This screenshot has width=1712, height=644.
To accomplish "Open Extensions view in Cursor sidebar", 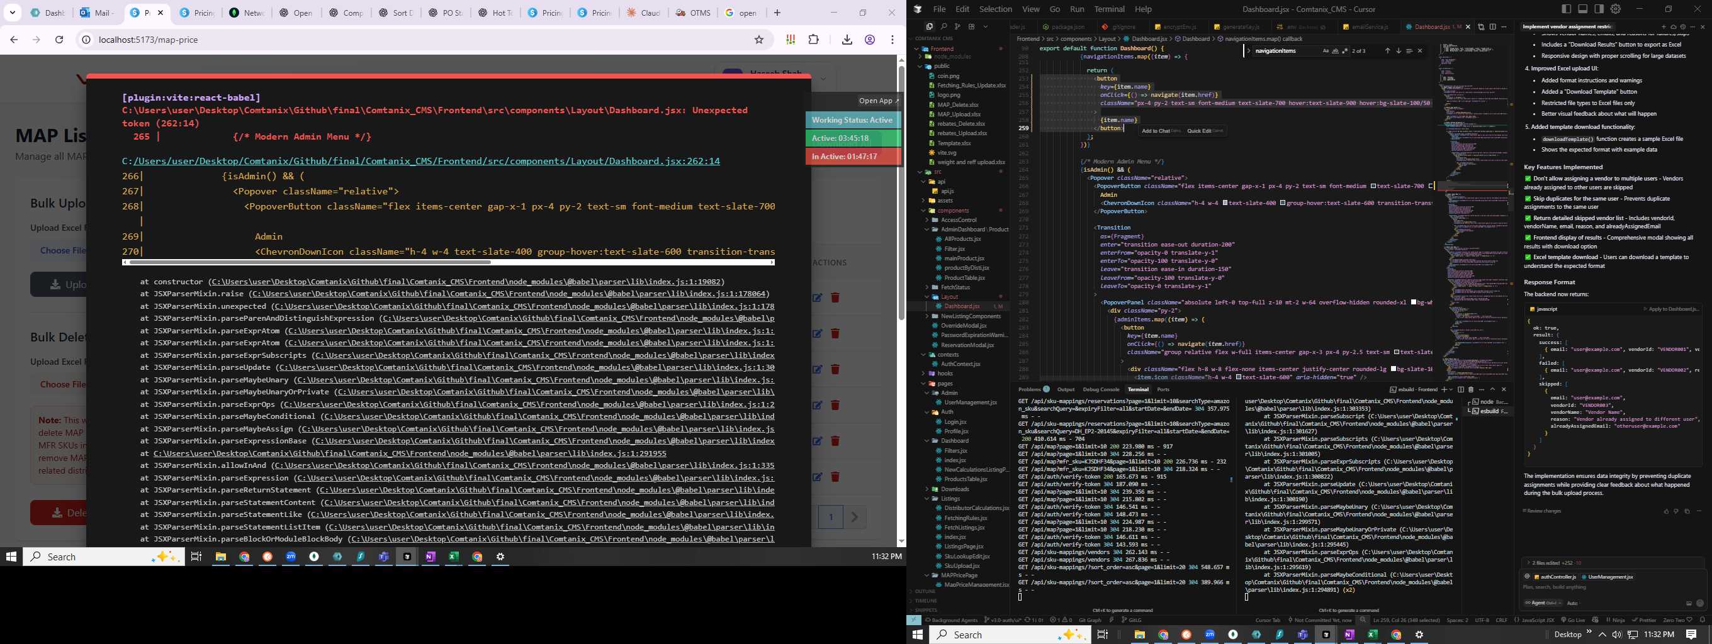I will (972, 26).
